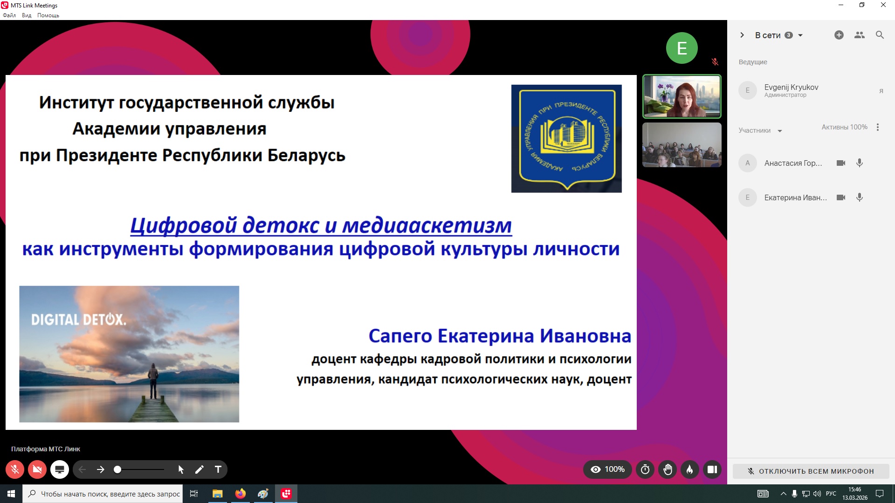
Task: Select the text annotation tool
Action: pos(218,469)
